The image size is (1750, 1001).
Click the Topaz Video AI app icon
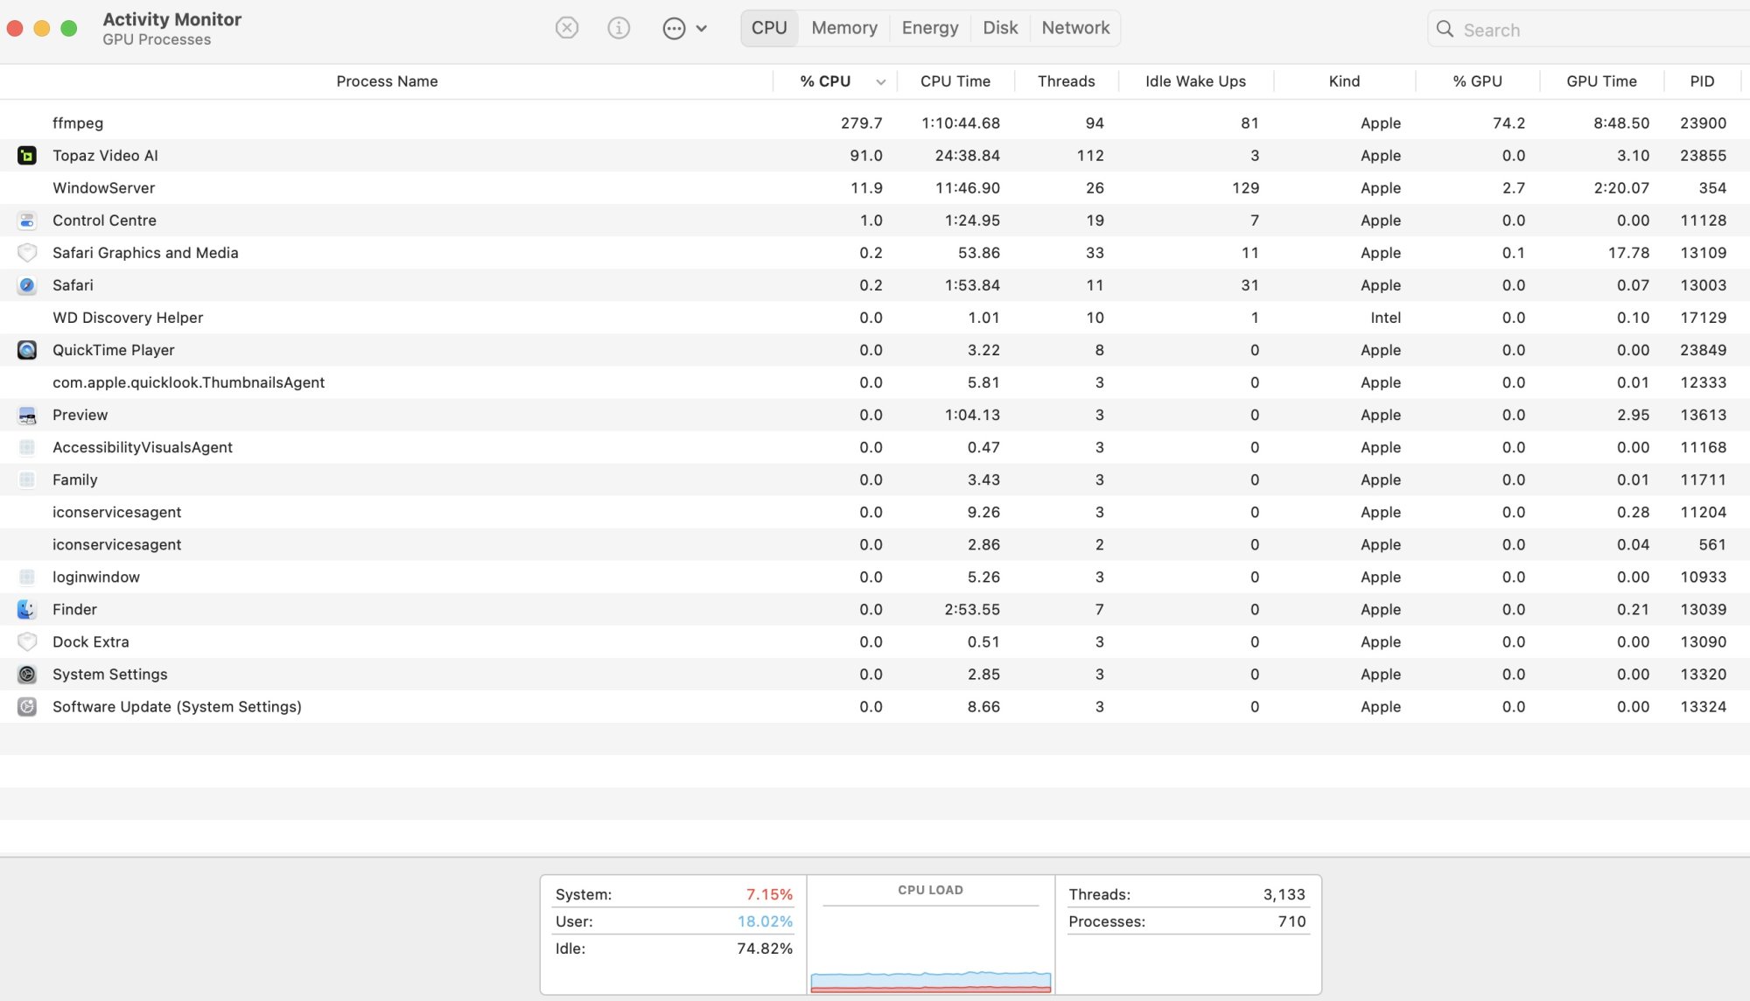tap(27, 156)
